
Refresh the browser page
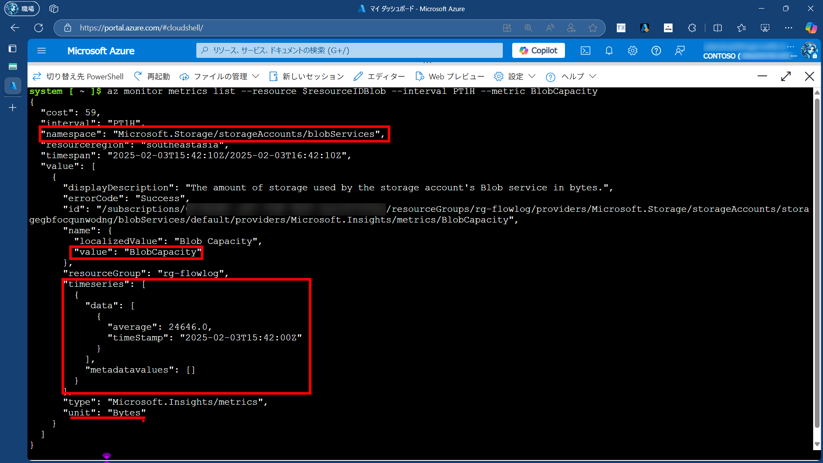[39, 28]
